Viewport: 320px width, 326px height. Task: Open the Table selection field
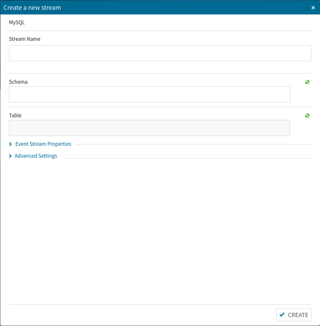click(x=150, y=128)
